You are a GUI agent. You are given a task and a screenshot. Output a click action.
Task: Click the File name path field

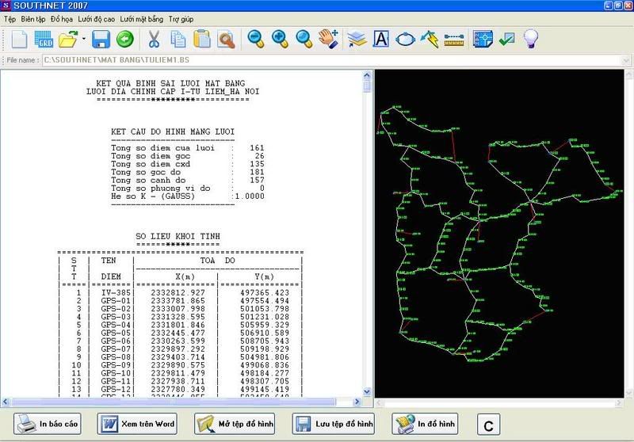tap(331, 60)
